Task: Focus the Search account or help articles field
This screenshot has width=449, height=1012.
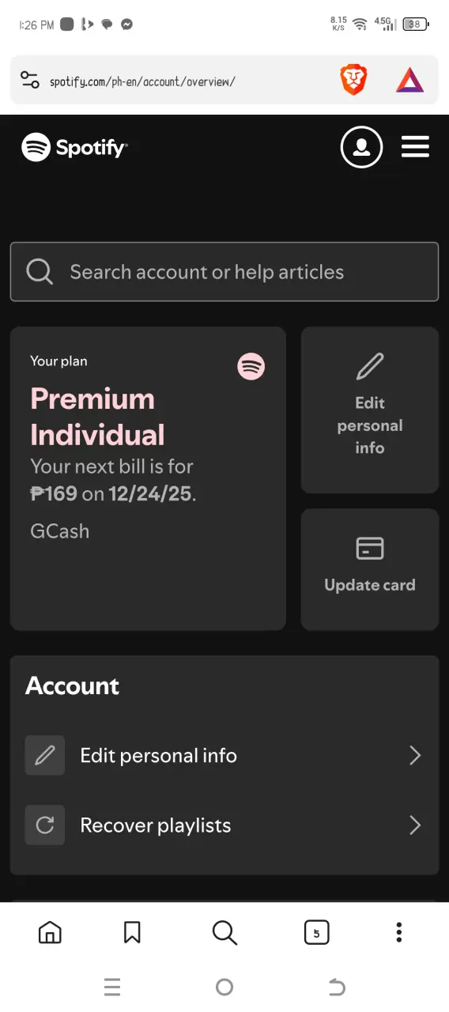Action: pyautogui.click(x=224, y=272)
